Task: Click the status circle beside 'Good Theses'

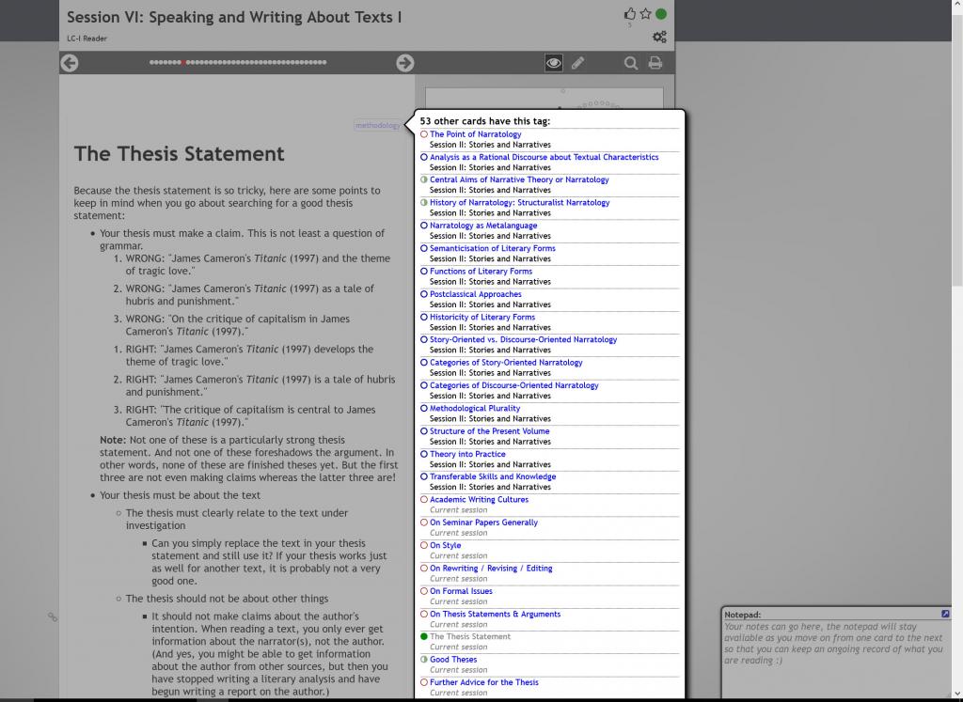Action: [x=424, y=660]
